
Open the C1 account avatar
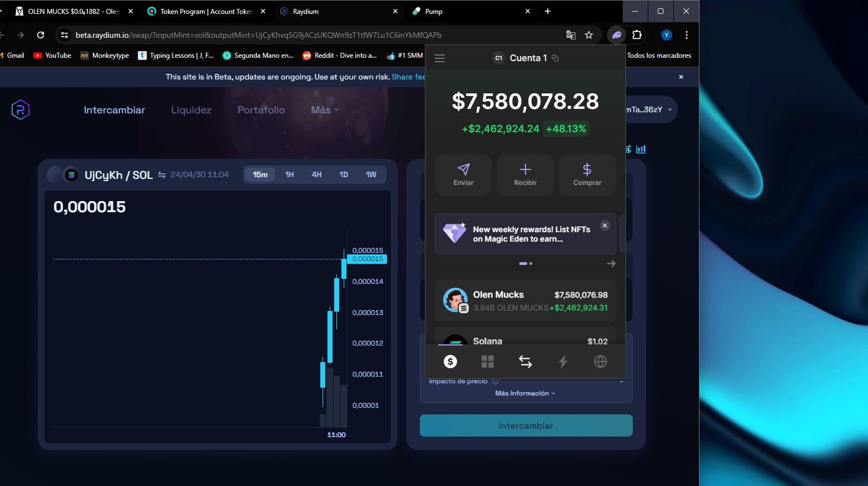click(x=499, y=58)
